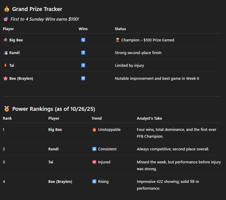Click the blue up-arrow icon beside Rising
This screenshot has width=226, height=200.
[94, 181]
